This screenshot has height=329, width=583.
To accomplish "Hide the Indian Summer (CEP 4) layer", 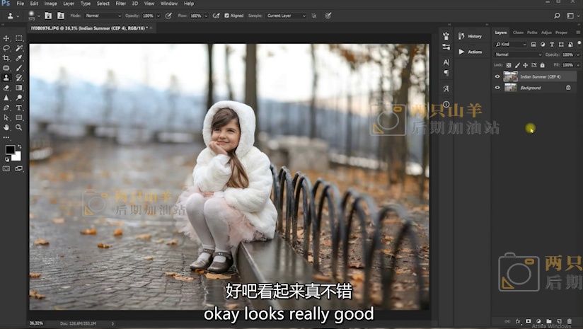I will click(x=497, y=76).
